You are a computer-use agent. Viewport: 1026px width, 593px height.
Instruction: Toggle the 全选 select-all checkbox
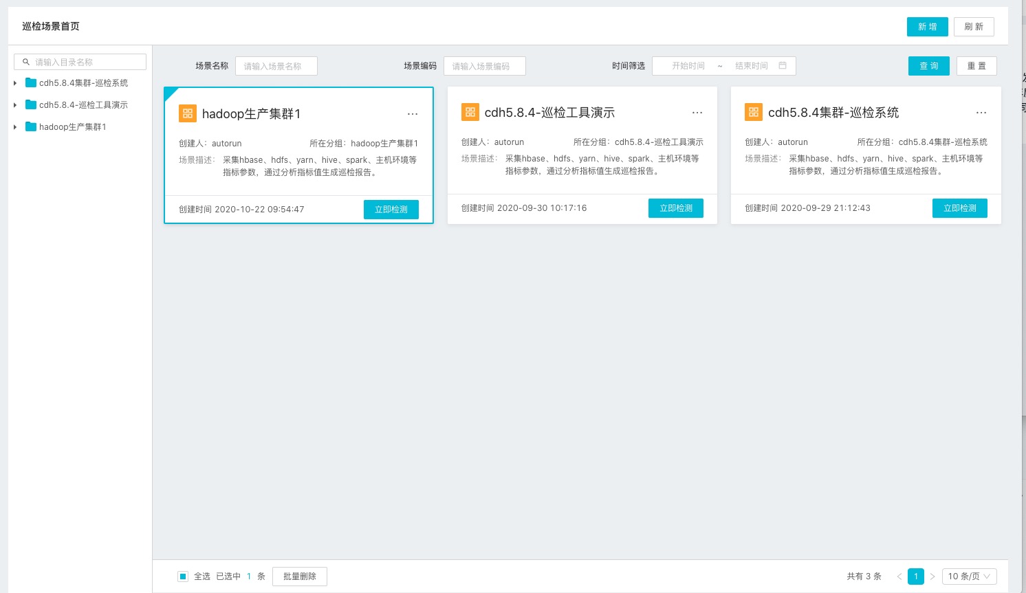pyautogui.click(x=183, y=577)
